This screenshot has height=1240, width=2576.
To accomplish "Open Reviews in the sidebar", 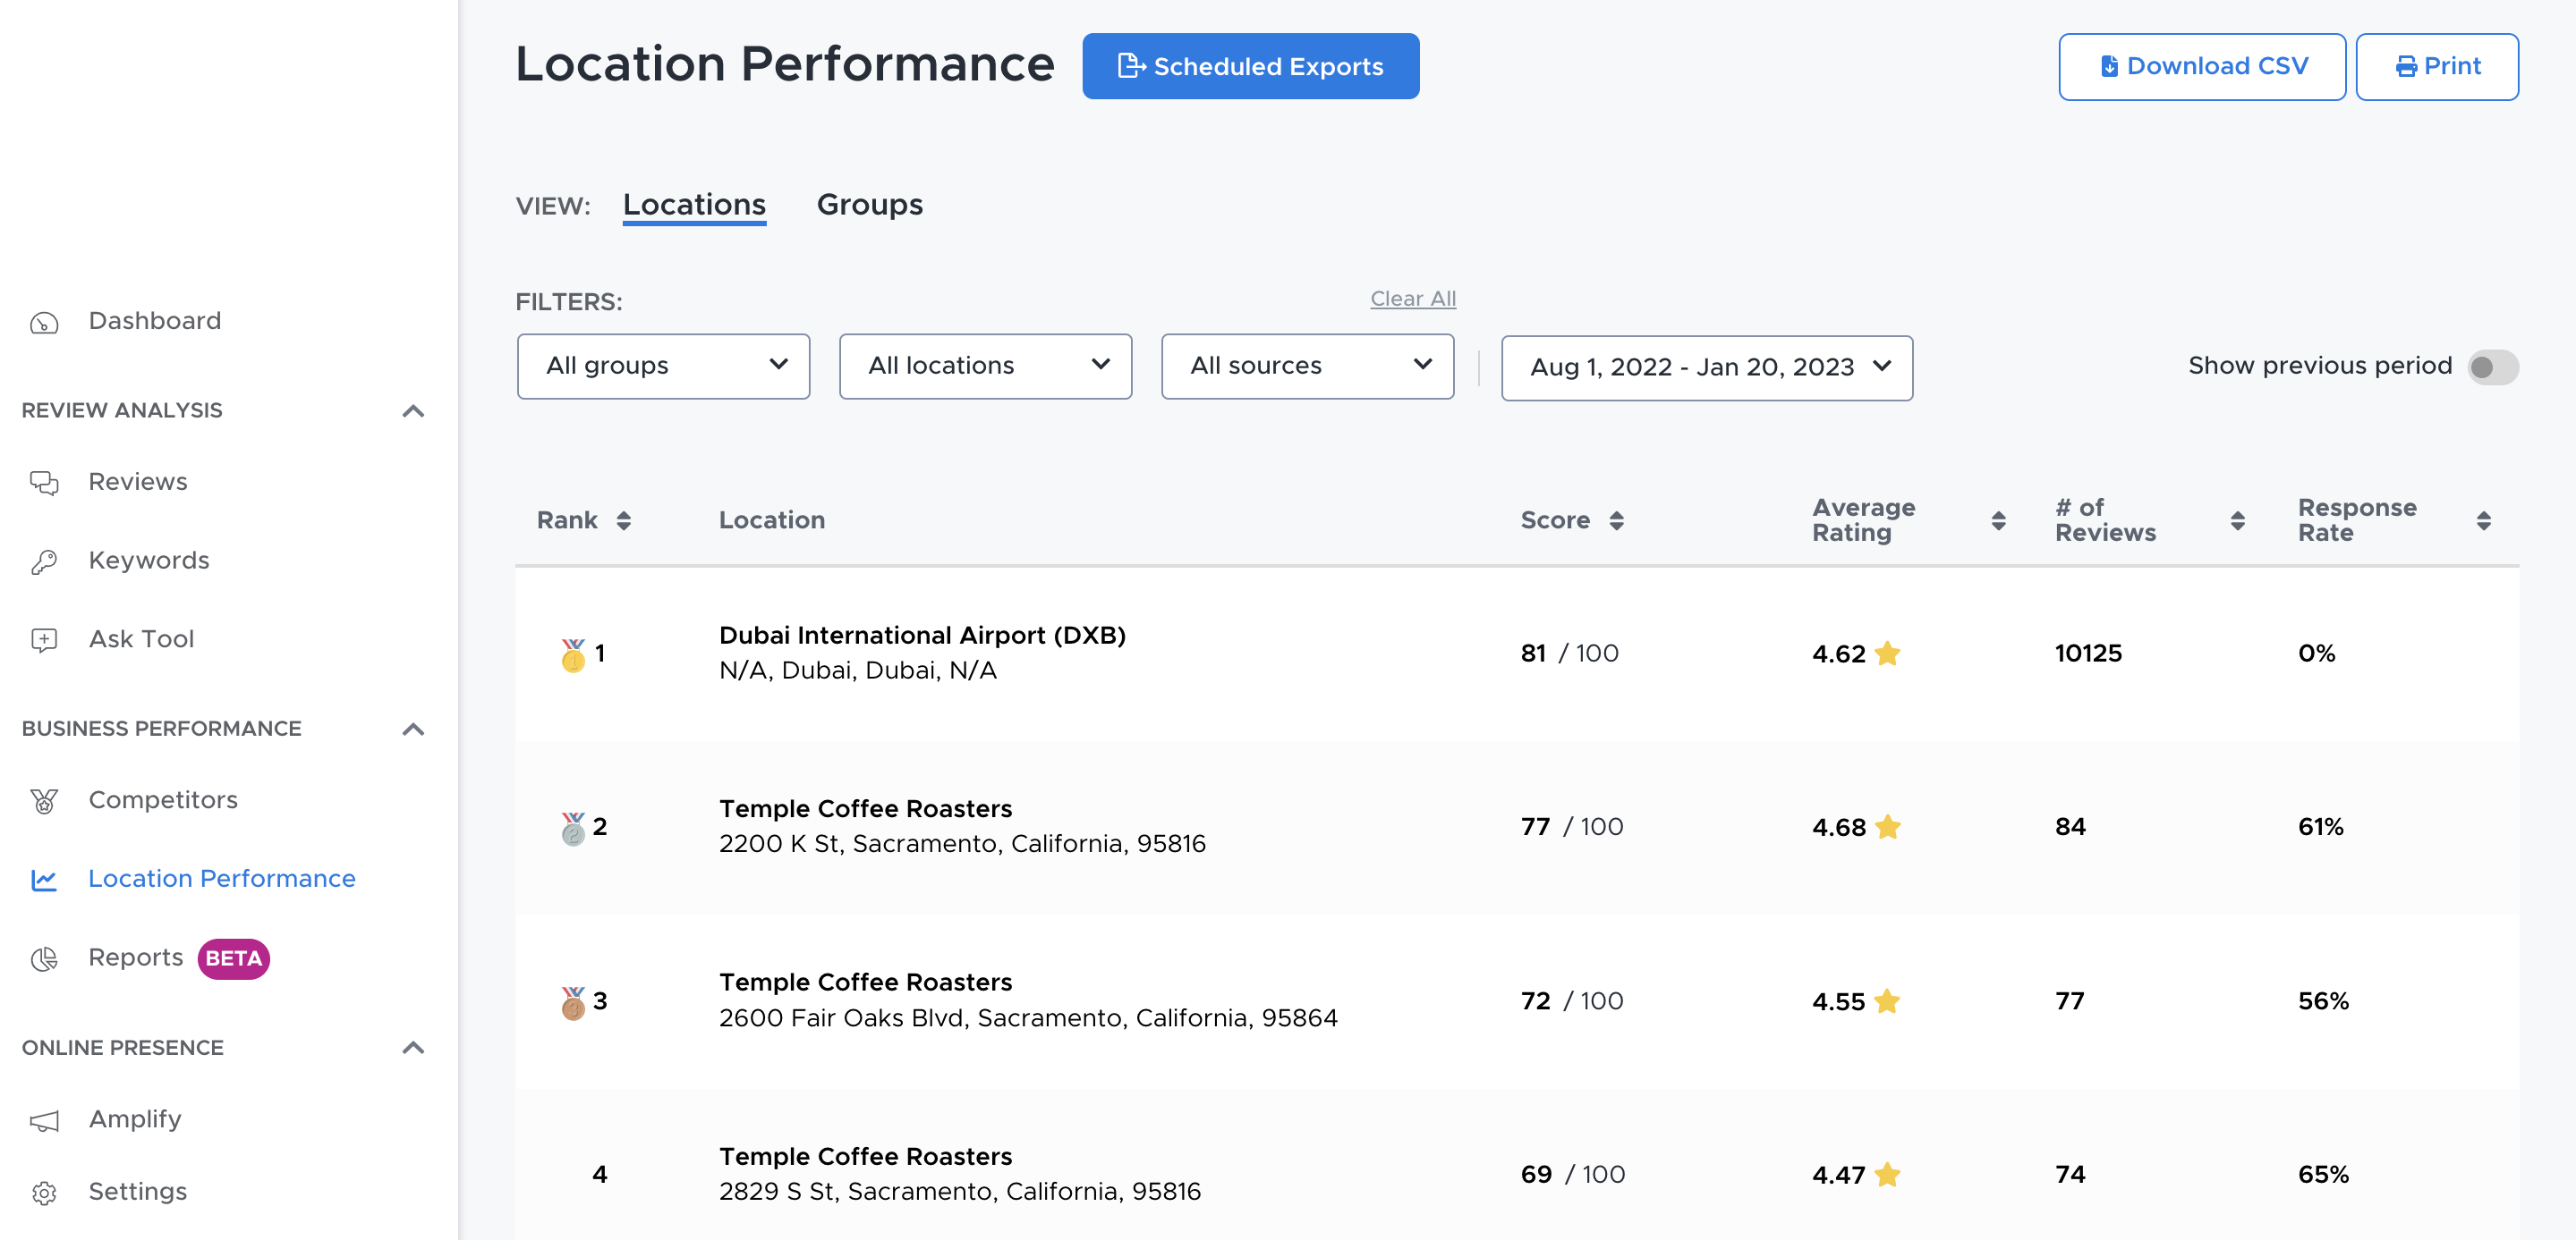I will 138,482.
